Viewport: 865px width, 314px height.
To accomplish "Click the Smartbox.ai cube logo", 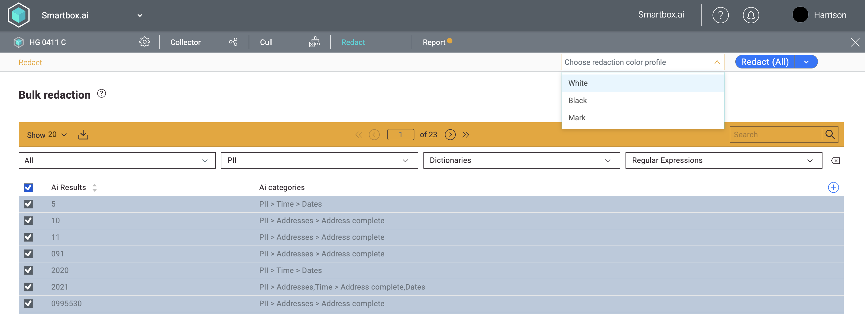I will coord(18,15).
